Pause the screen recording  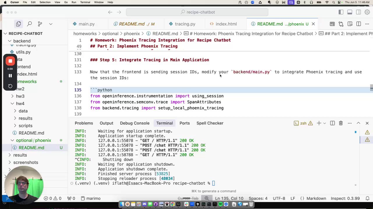10,75
